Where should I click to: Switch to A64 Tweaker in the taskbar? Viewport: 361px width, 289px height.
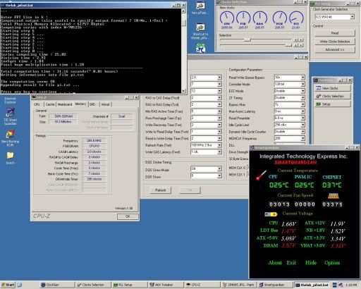coord(165,285)
